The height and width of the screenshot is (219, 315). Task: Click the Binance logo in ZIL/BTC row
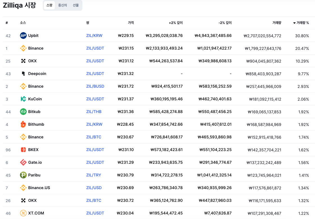pyautogui.click(x=23, y=137)
